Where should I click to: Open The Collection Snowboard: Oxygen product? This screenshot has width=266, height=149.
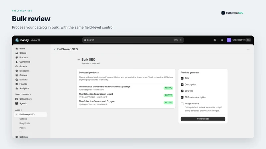tap(97, 101)
